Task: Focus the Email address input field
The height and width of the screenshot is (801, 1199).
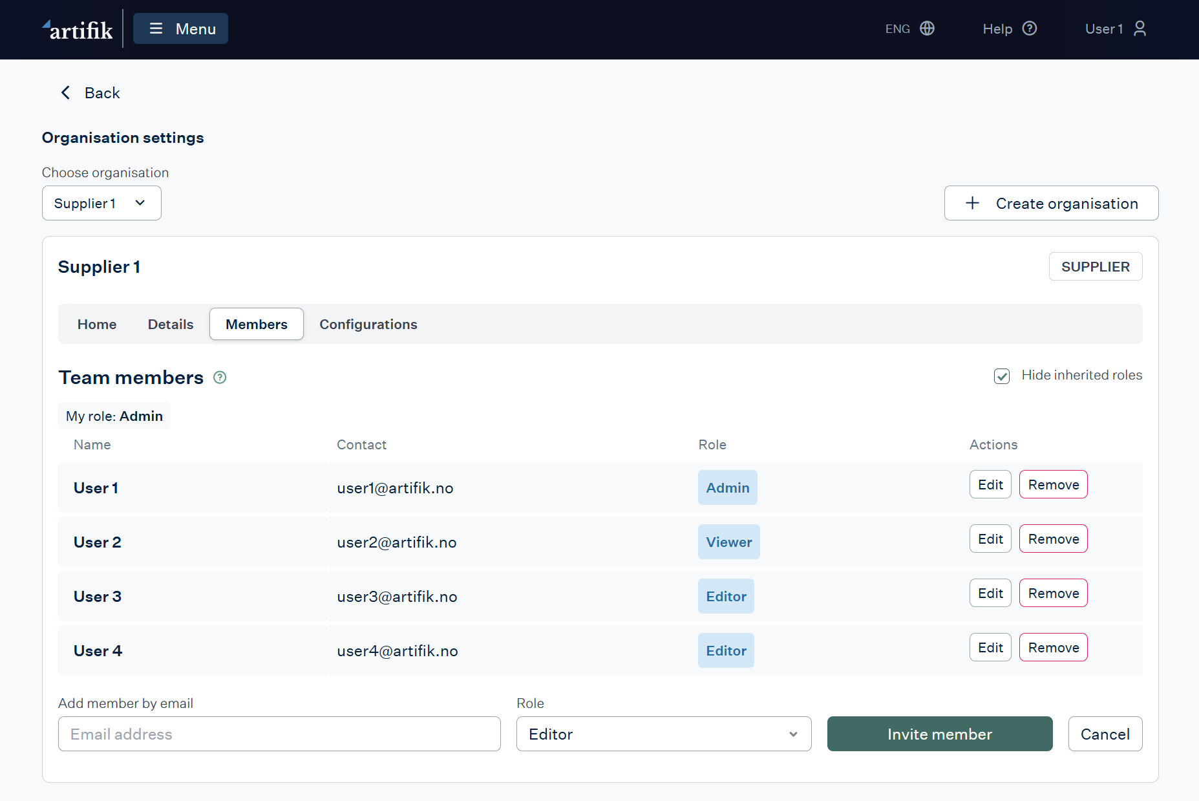Action: point(279,734)
